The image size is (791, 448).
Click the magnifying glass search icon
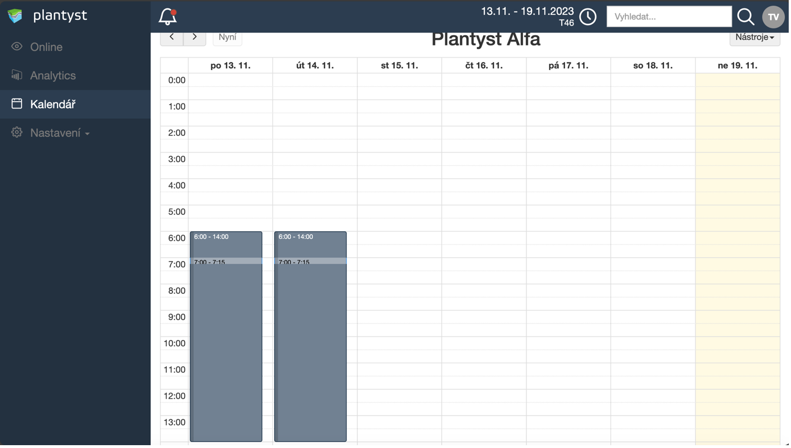pos(745,16)
